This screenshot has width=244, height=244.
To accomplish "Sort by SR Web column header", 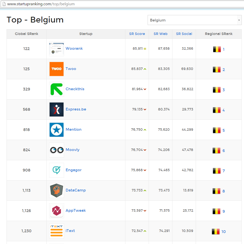I will tap(160, 34).
